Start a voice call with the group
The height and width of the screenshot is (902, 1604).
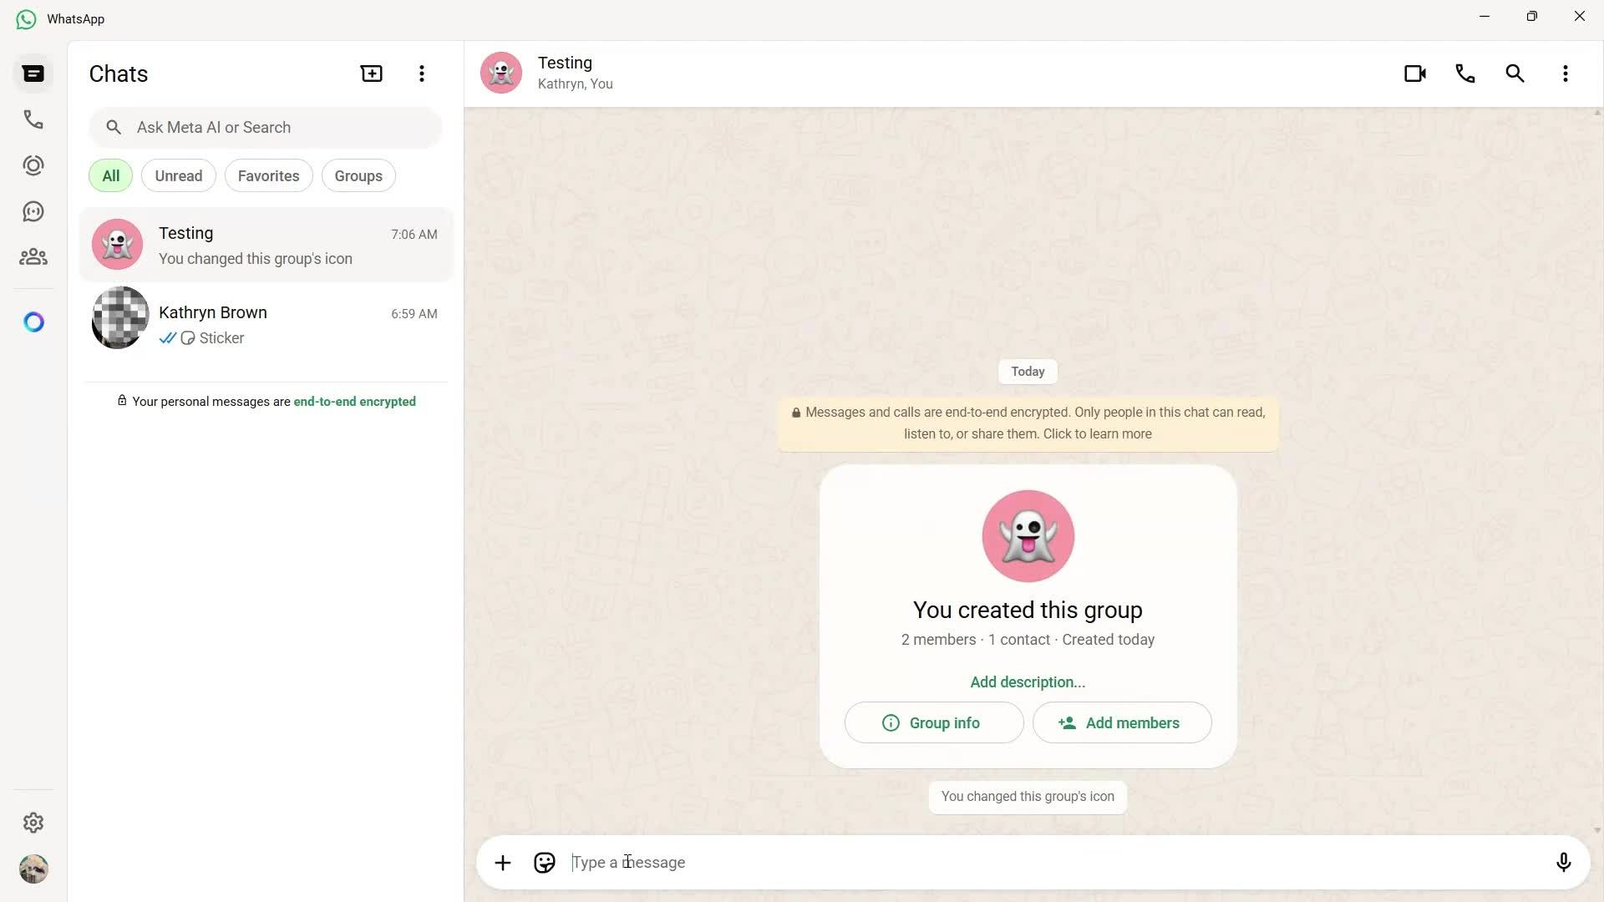pos(1465,73)
